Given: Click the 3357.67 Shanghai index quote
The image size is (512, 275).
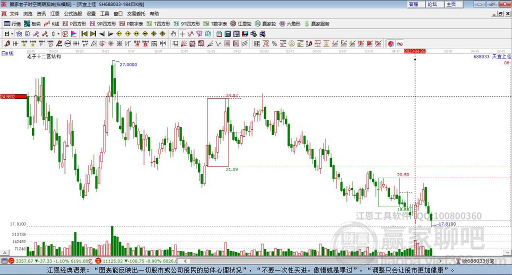Looking at the screenshot, I should click(24, 261).
